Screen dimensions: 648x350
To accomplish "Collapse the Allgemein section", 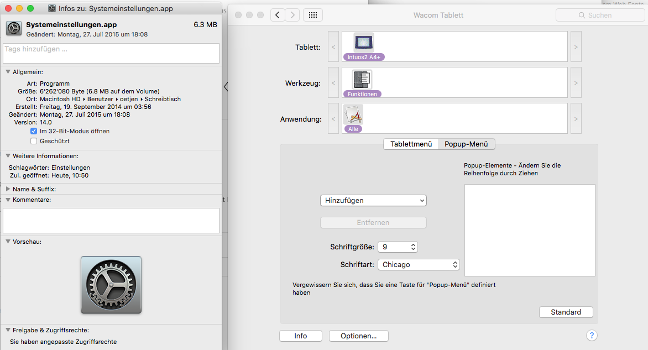I will (x=8, y=72).
